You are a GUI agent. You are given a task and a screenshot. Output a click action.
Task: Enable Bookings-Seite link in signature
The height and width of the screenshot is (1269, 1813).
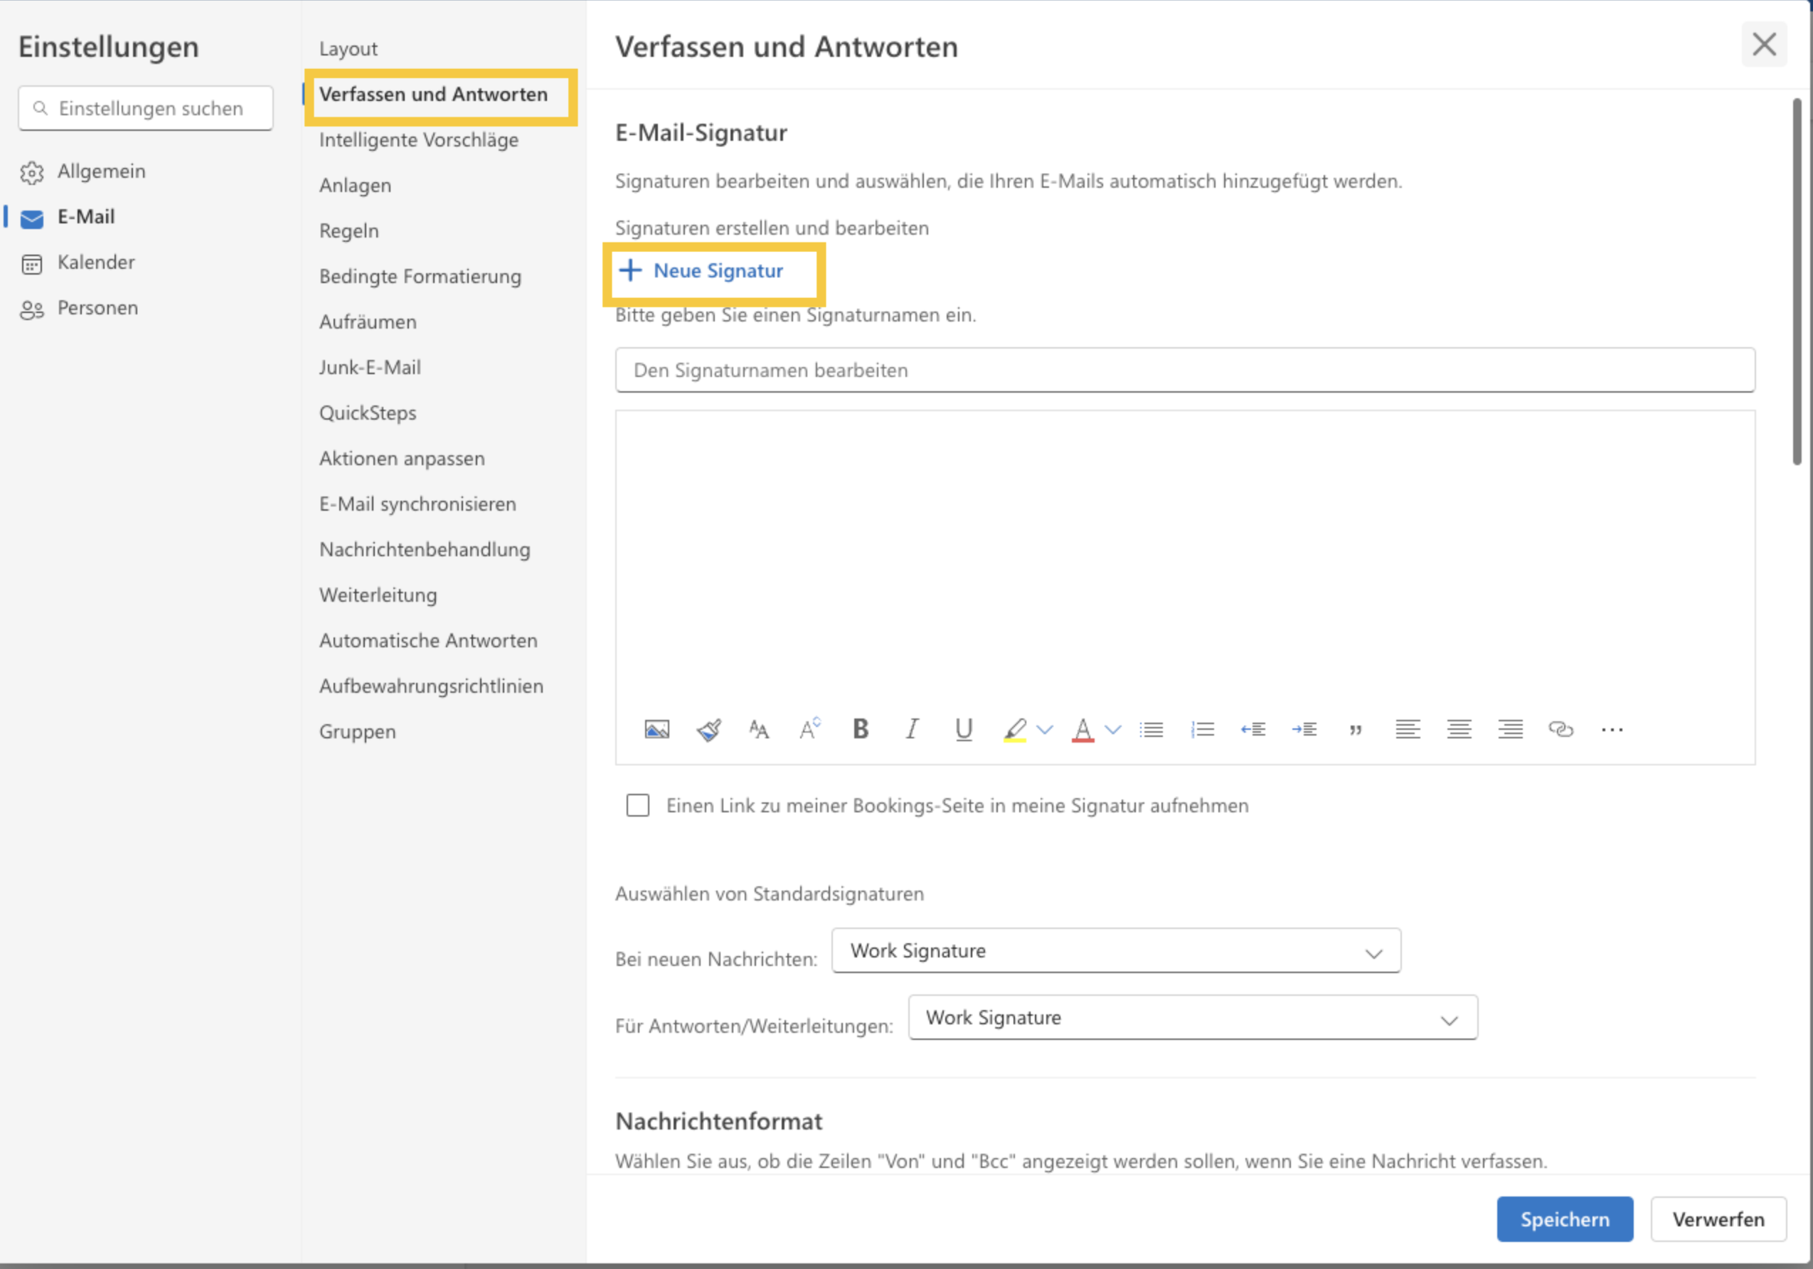pos(637,805)
